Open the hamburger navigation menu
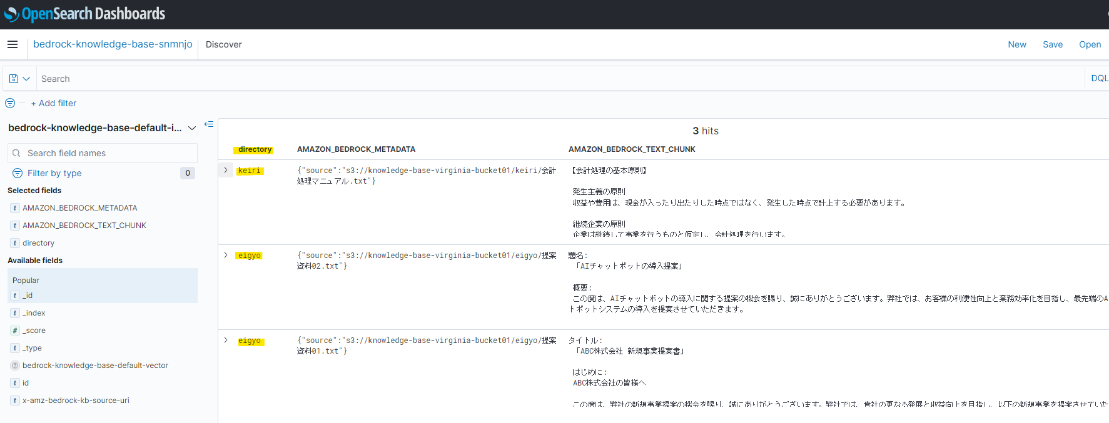 click(x=13, y=44)
